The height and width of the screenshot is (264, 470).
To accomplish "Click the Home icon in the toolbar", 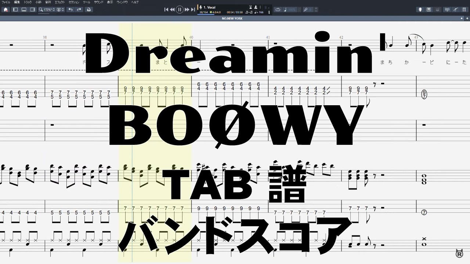I will point(6,10).
